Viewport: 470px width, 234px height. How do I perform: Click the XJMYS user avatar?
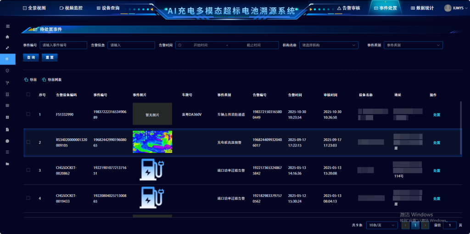tap(448, 8)
